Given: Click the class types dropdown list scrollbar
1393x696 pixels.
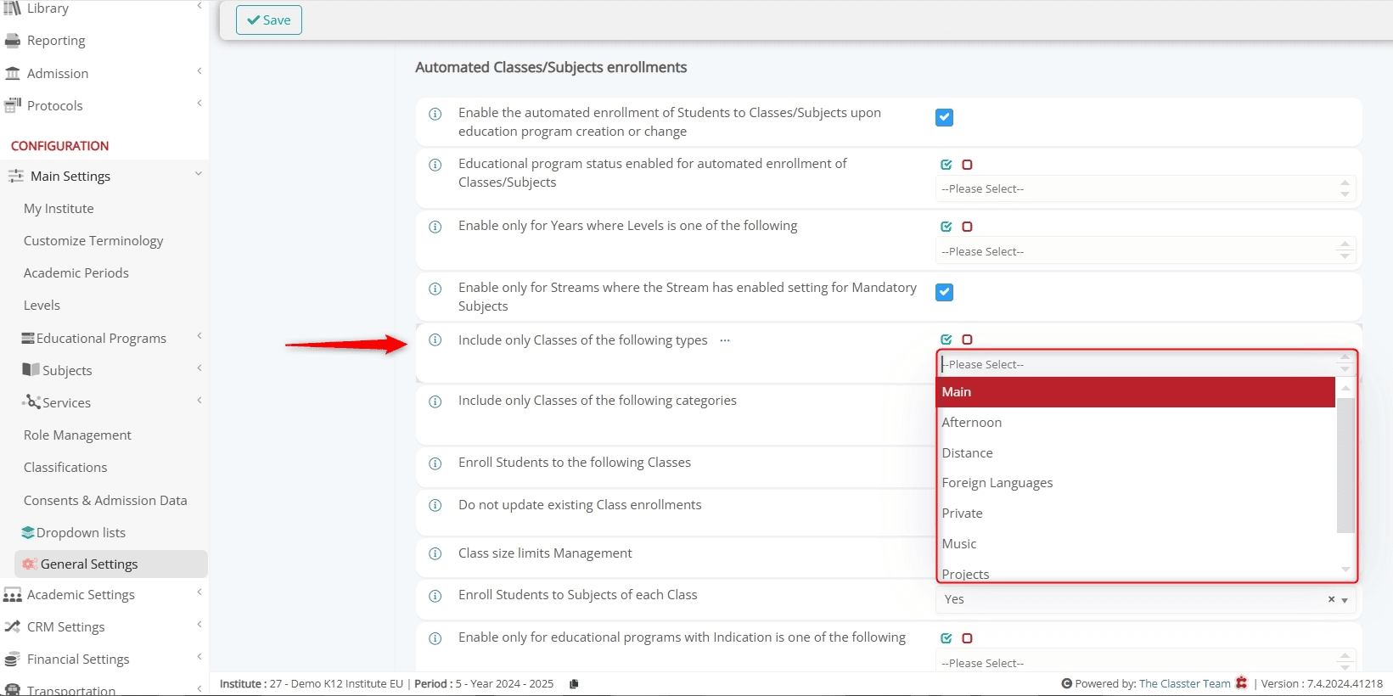Looking at the screenshot, I should coord(1345,465).
